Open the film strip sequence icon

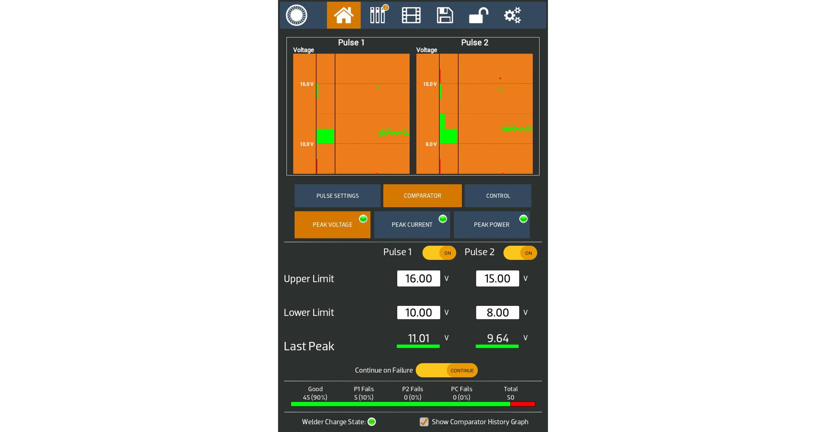coord(411,15)
